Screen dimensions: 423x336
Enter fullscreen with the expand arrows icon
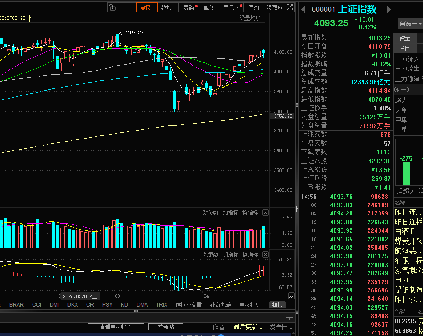pos(289,7)
